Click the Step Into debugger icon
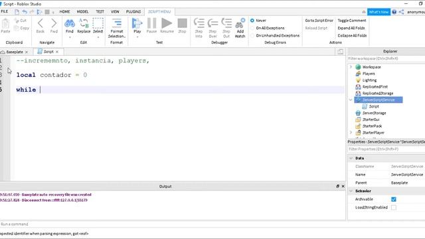Image resolution: width=425 pixels, height=239 pixels. pyautogui.click(x=199, y=23)
